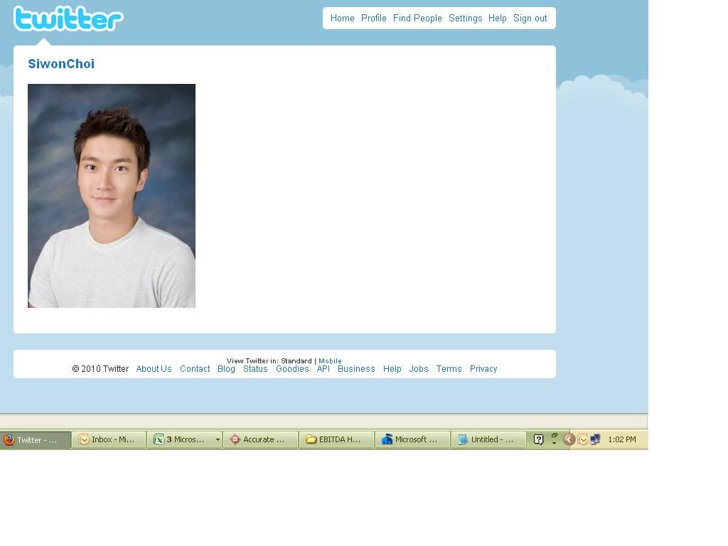Screen dimensions: 728x546
Task: Open the About Us footer link
Action: click(154, 369)
